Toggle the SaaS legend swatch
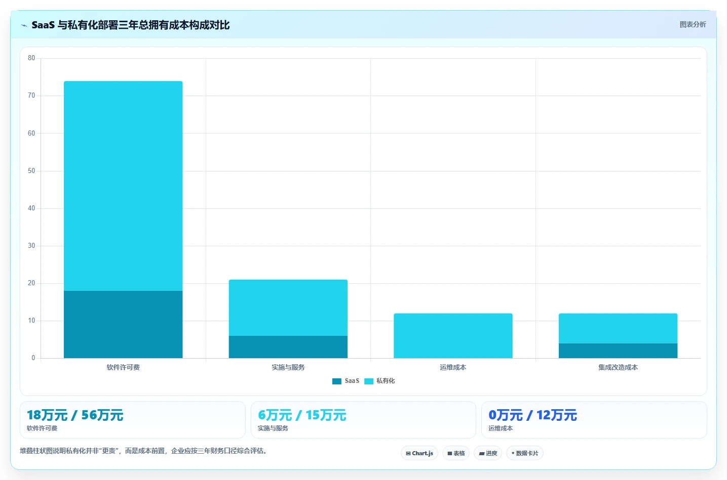The image size is (727, 480). click(337, 381)
